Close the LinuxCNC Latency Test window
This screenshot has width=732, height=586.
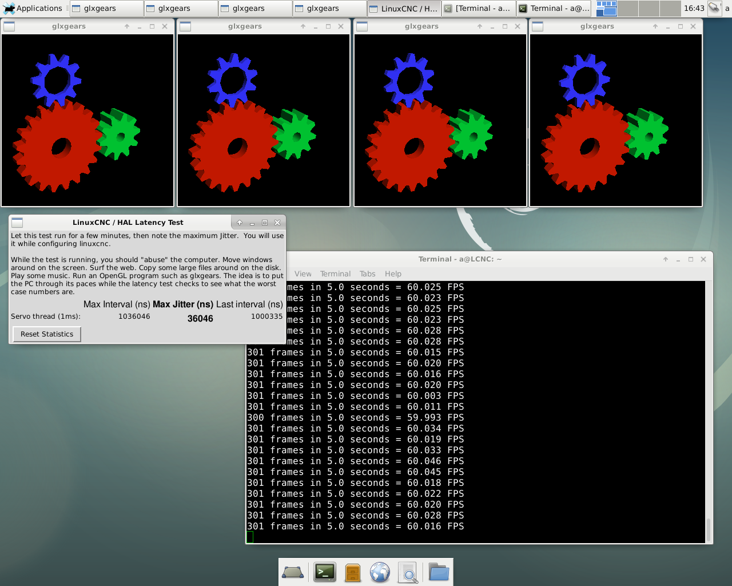point(277,223)
